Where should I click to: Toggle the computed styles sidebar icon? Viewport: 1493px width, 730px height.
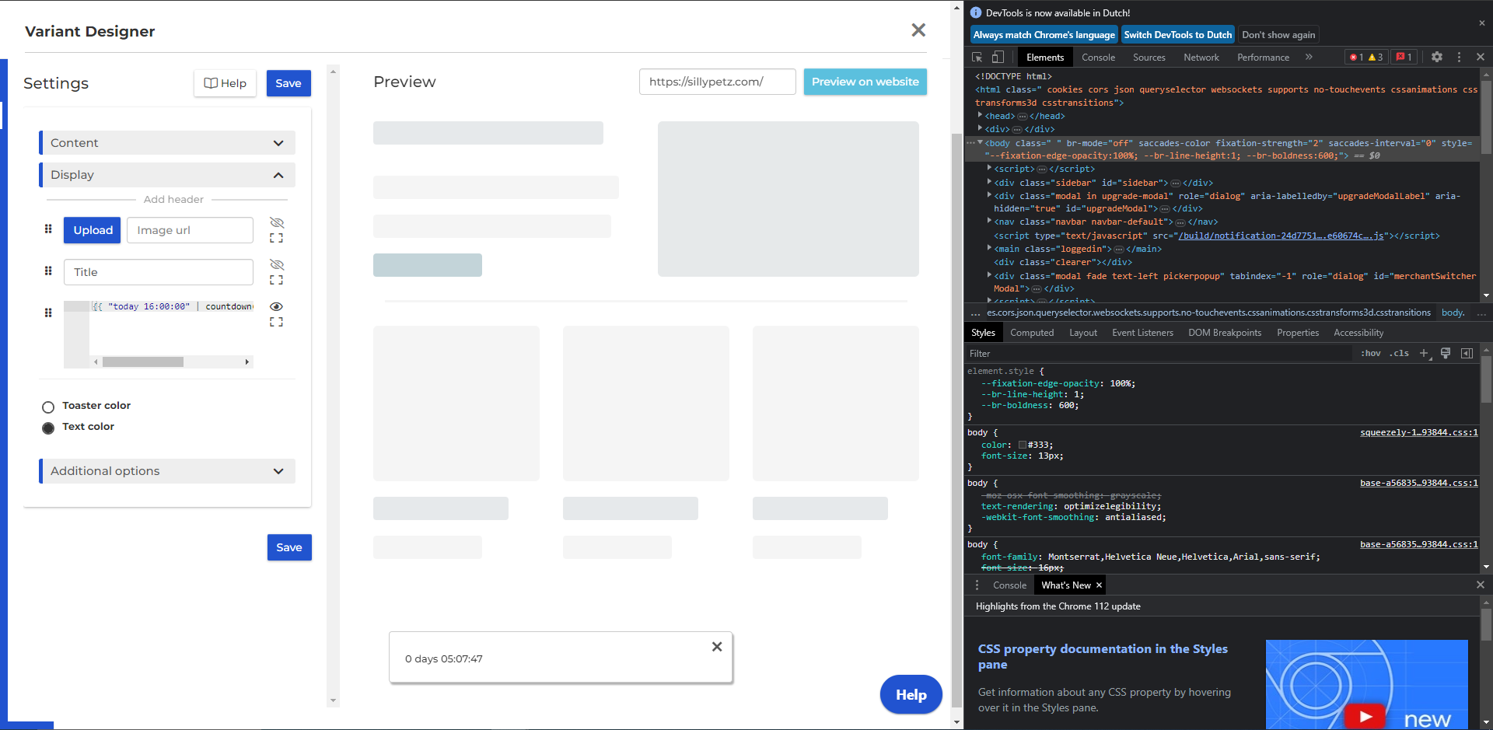pyautogui.click(x=1467, y=353)
